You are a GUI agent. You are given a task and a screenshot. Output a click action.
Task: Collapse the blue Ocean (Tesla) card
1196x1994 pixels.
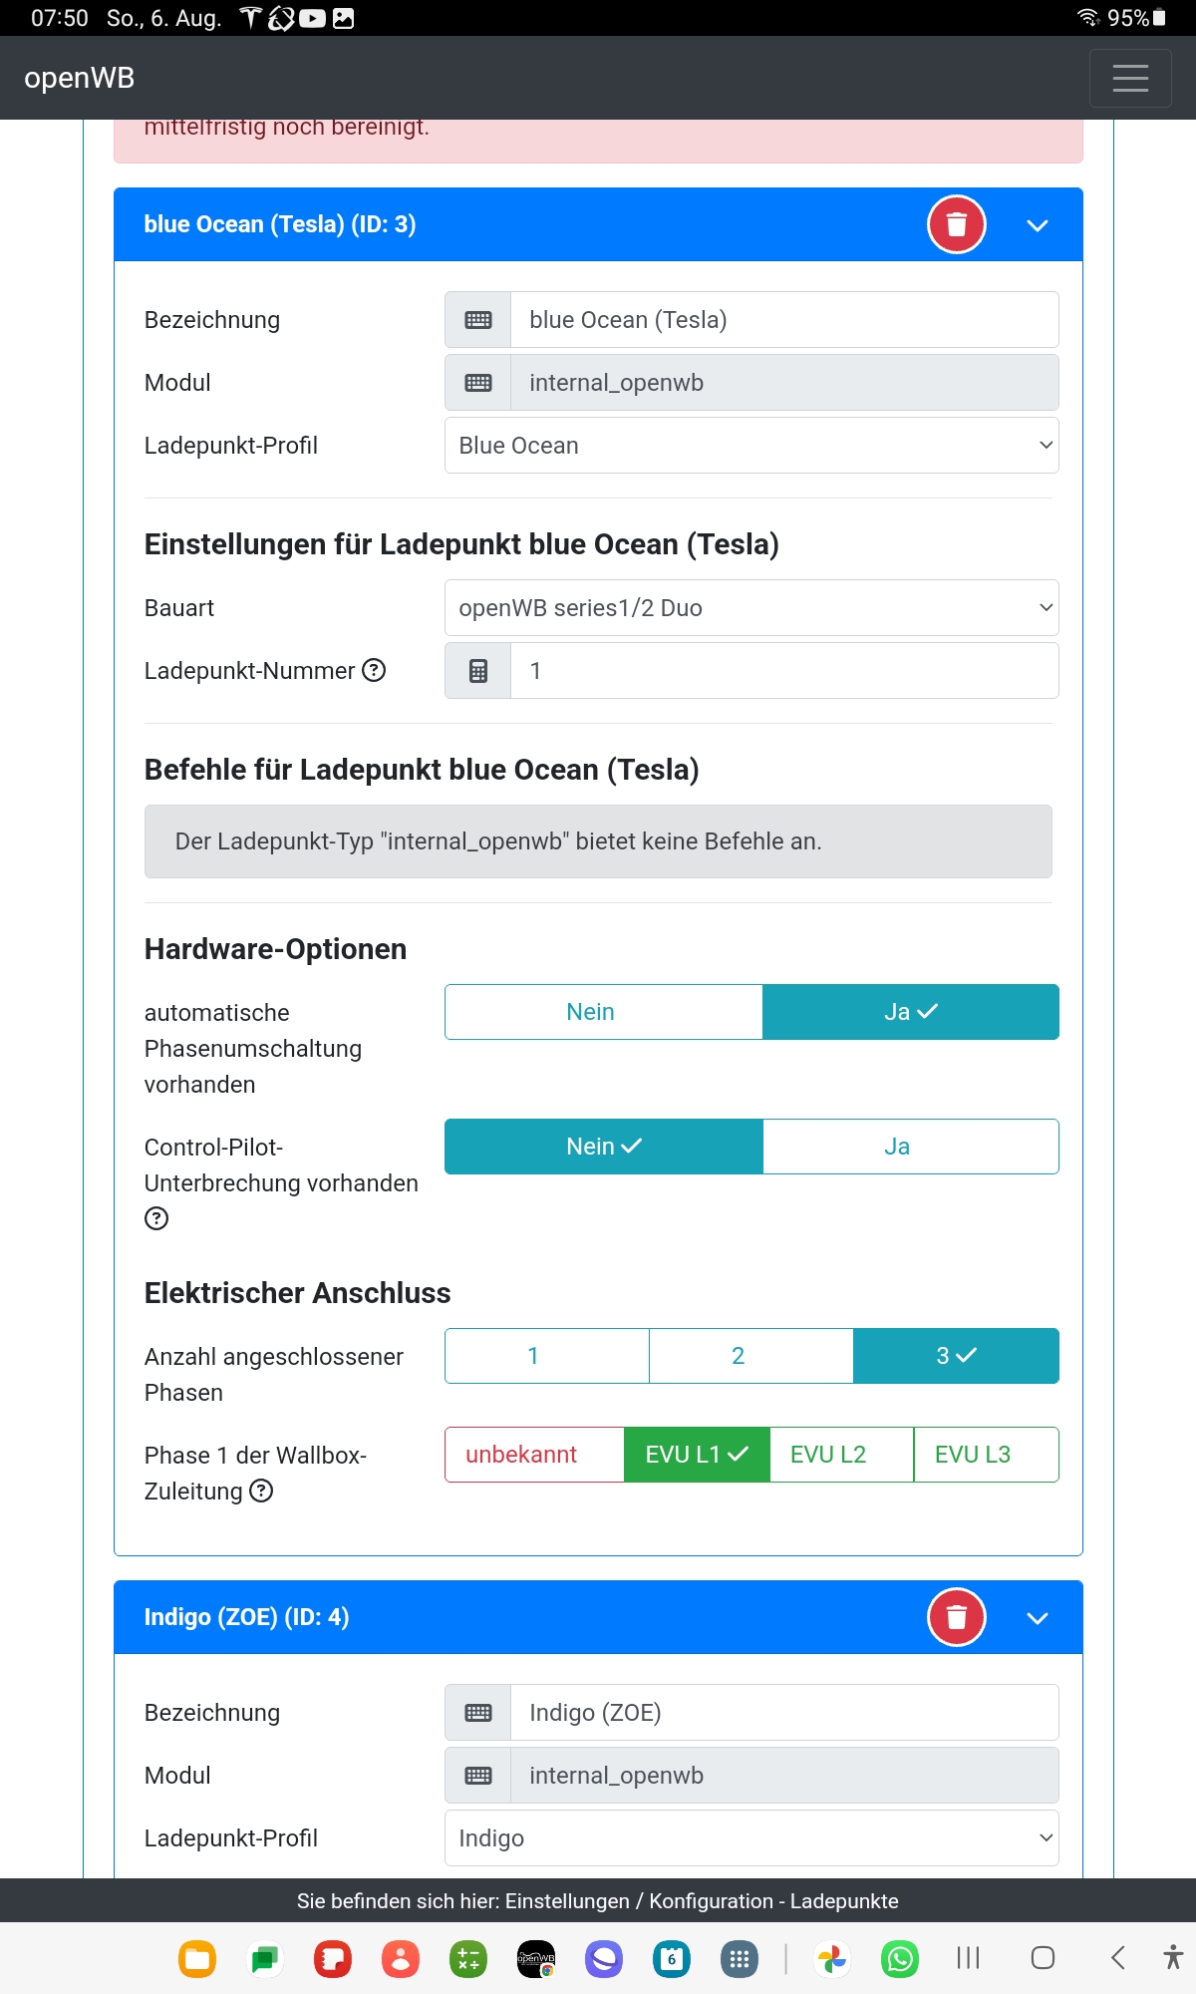[x=1037, y=225]
